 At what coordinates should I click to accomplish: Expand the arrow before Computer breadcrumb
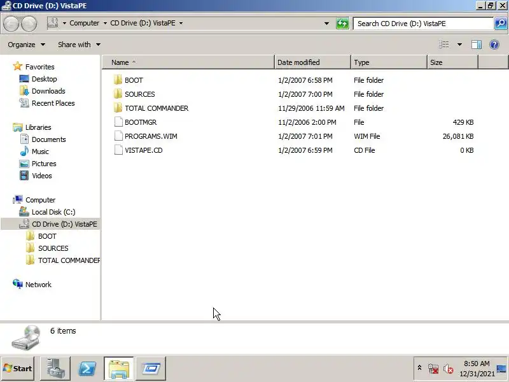tap(64, 23)
